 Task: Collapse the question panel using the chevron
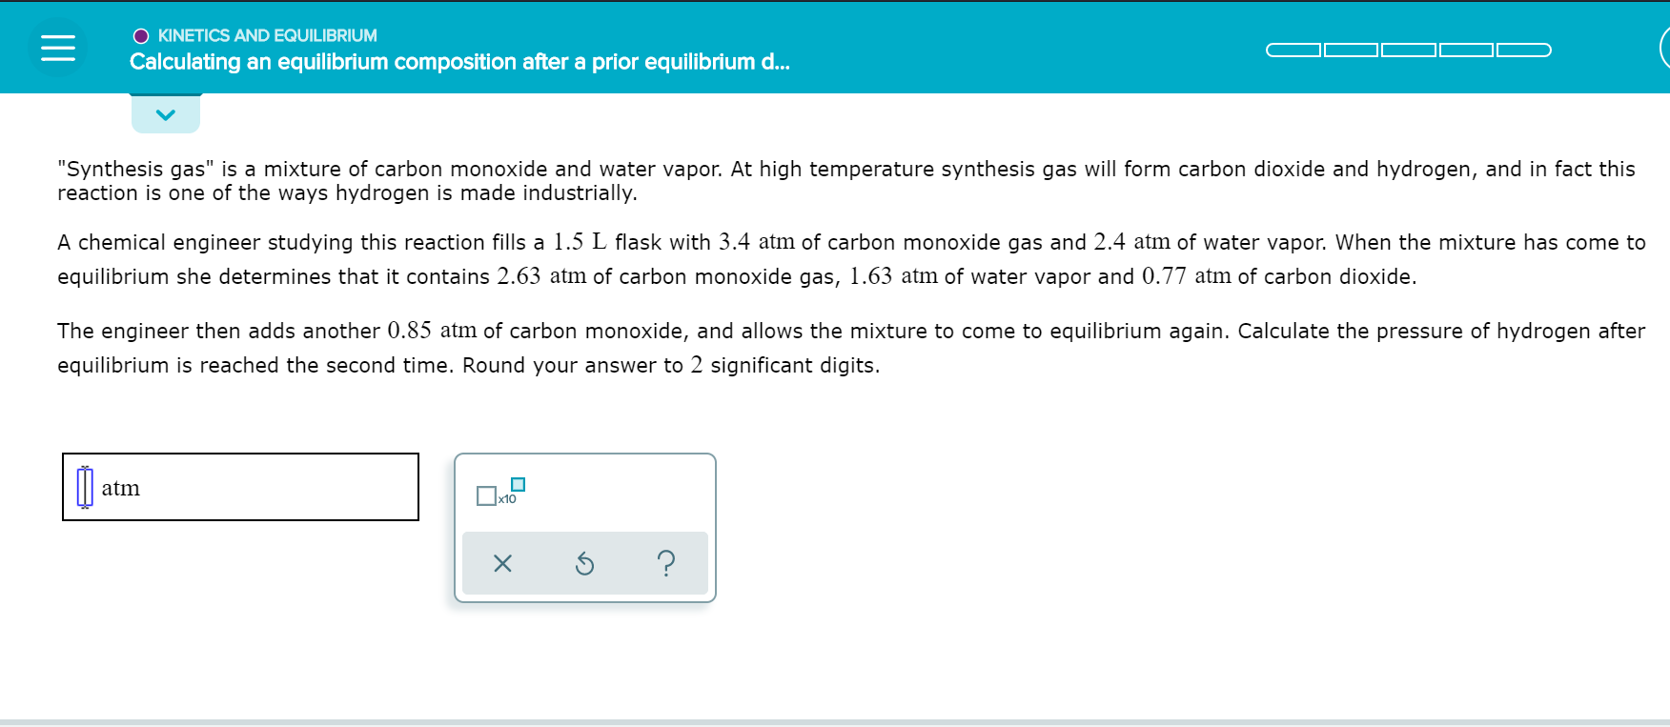click(166, 113)
